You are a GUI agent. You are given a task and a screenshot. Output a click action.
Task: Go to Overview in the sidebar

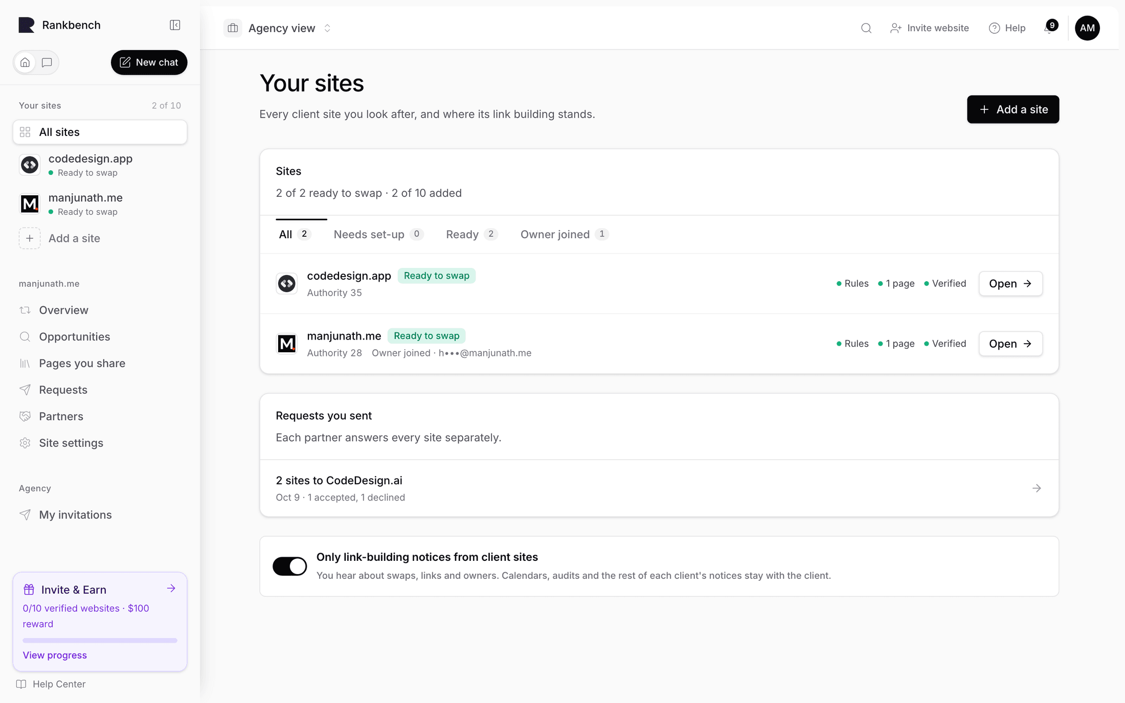click(x=100, y=310)
